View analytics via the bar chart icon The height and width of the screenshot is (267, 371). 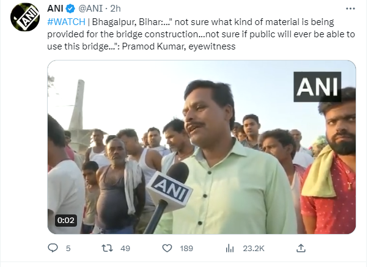click(x=230, y=248)
